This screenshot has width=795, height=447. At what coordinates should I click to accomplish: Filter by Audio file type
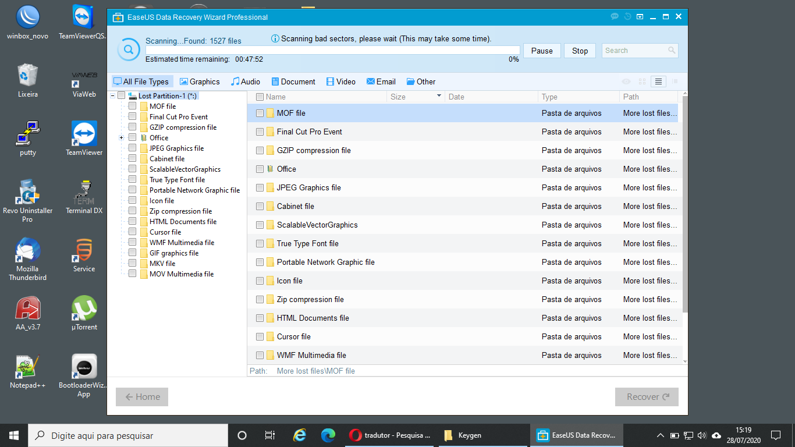click(x=246, y=82)
